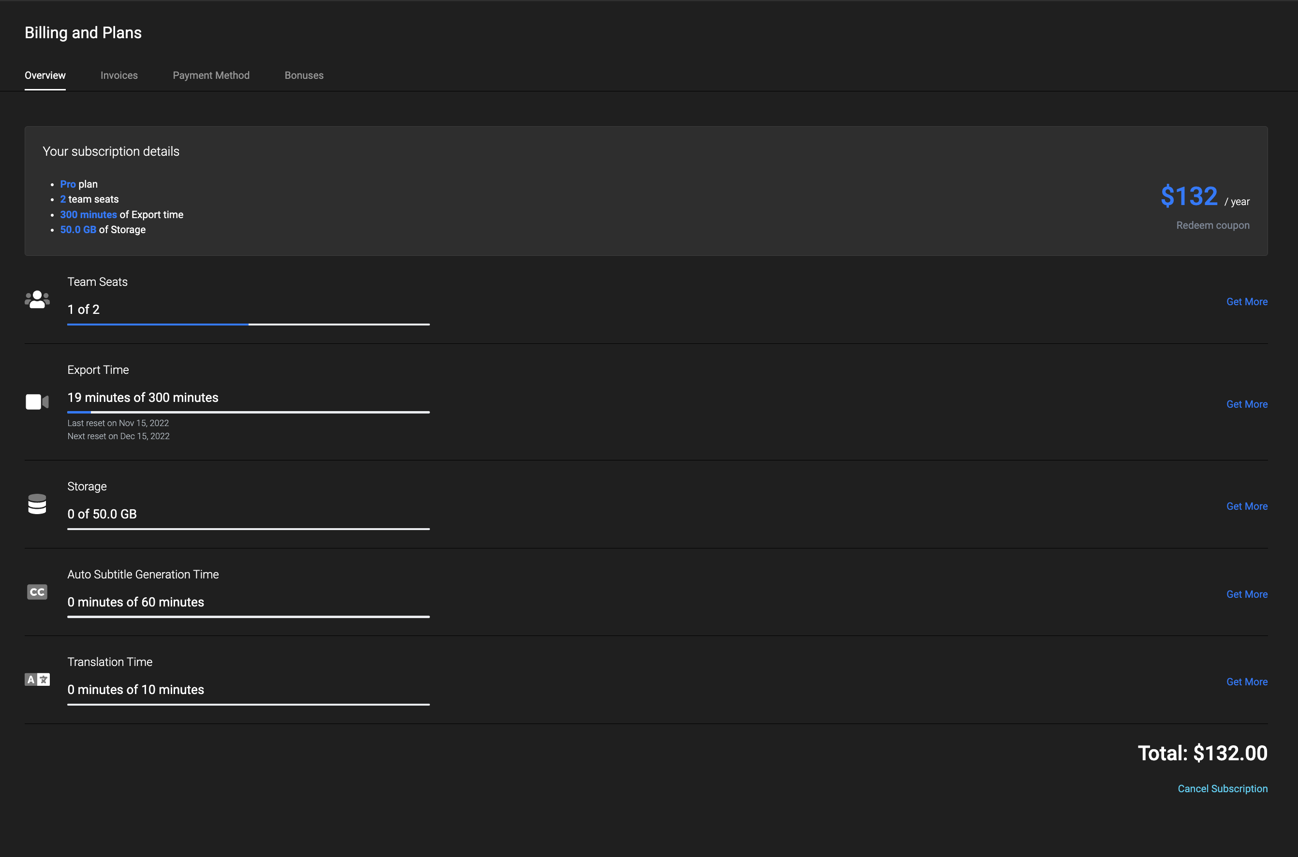Click the Team Seats people icon
Viewport: 1298px width, 857px height.
(x=37, y=299)
